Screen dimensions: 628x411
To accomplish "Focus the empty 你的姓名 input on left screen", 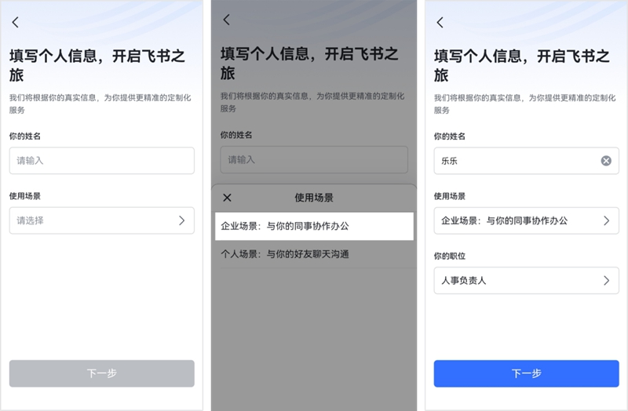I will coord(102,161).
